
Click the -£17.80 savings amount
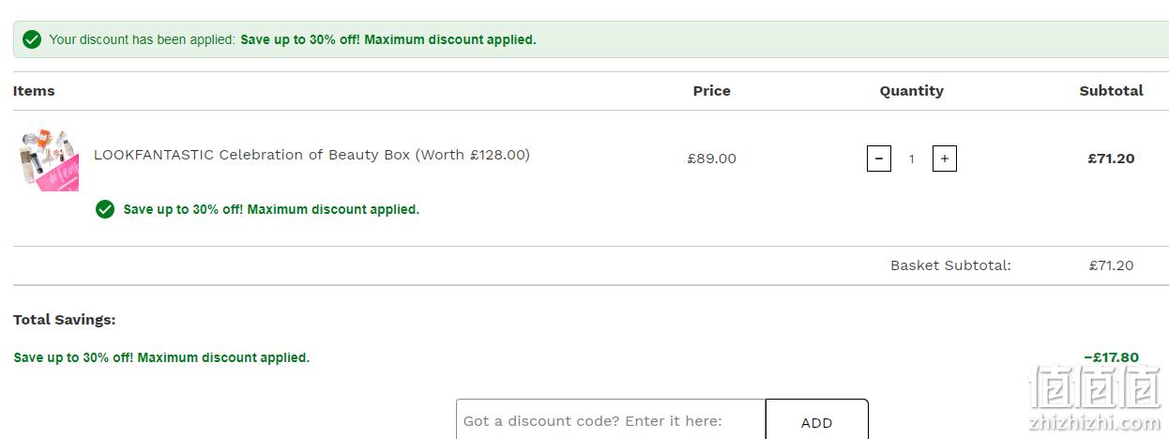[x=1111, y=357]
